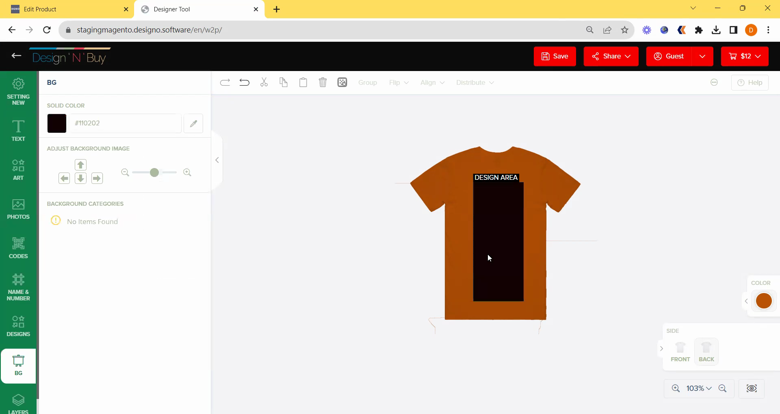780x414 pixels.
Task: Move the background image up with the arrow
Action: pyautogui.click(x=80, y=165)
